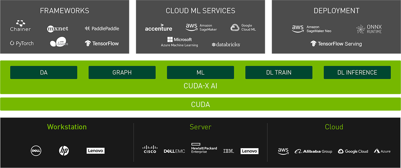Click the Accenture logo
Screen dimensions: 401x168
pos(159,28)
